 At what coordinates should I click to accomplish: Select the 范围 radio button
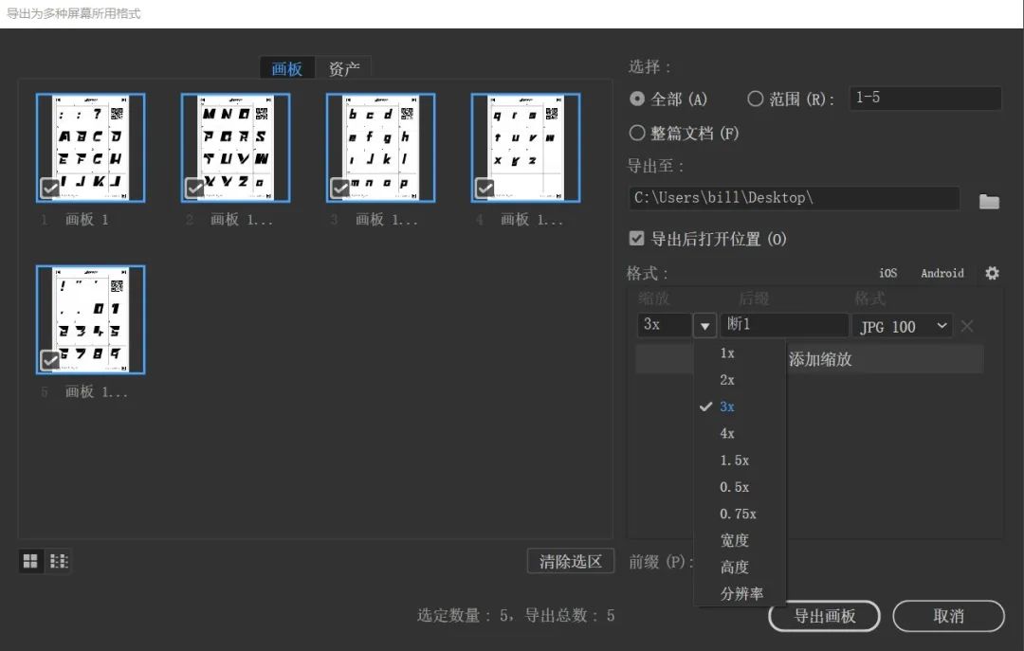click(x=755, y=99)
